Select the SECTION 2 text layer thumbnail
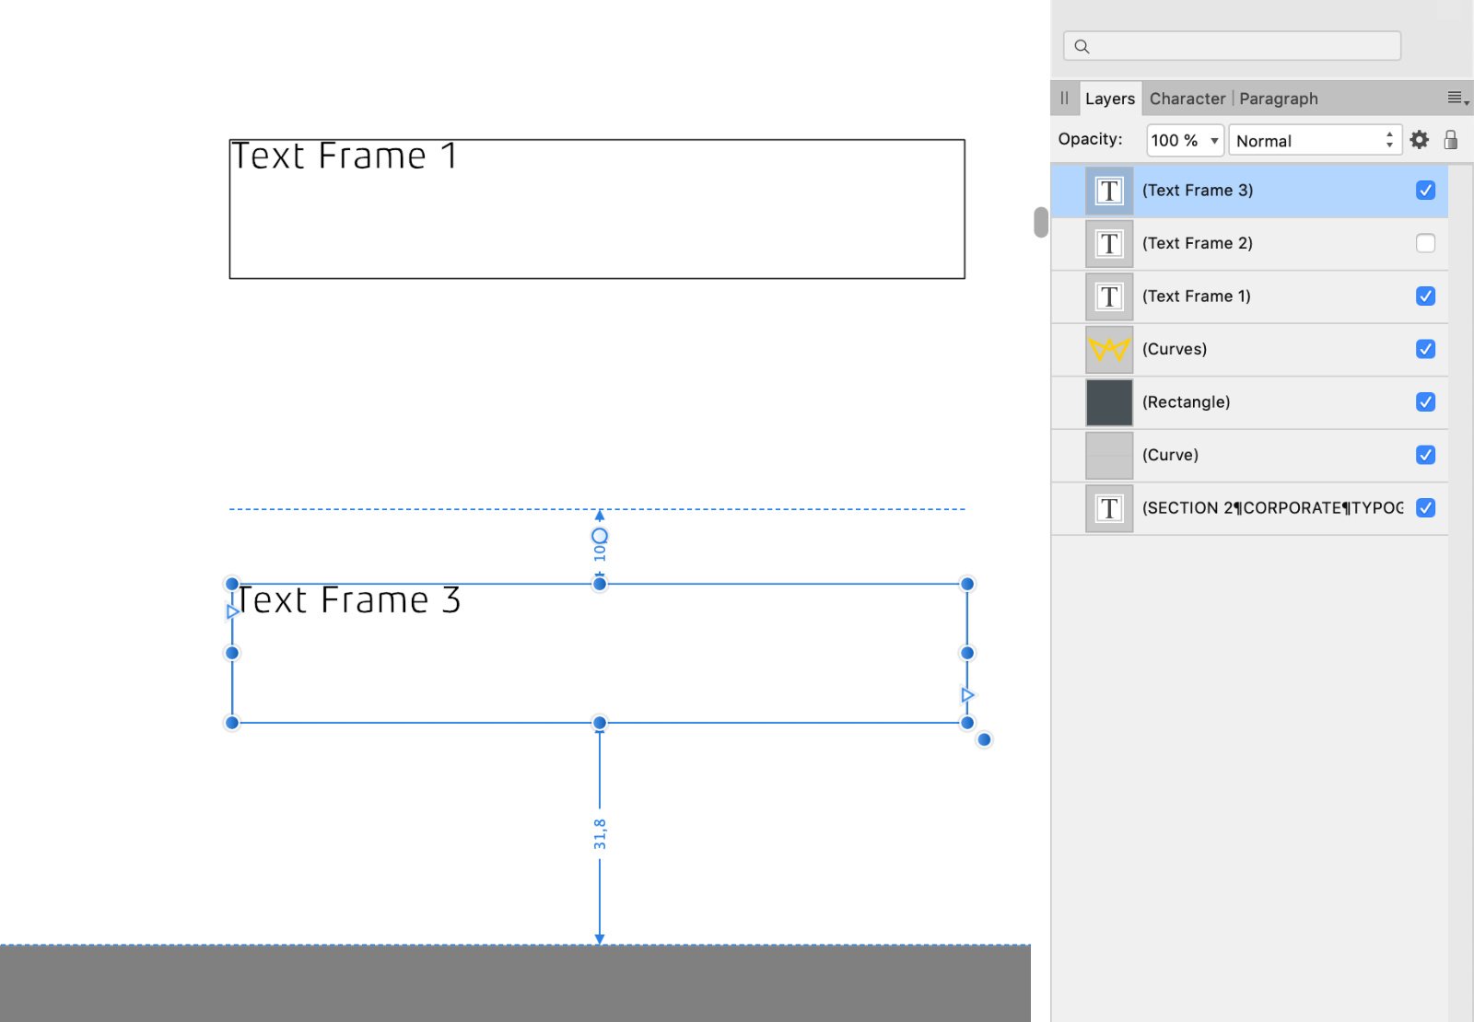 1109,508
